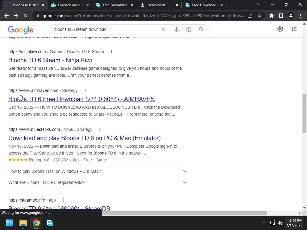Viewport: 307px width, 230px height.
Task: Open network status tray icon
Action: tap(273, 223)
